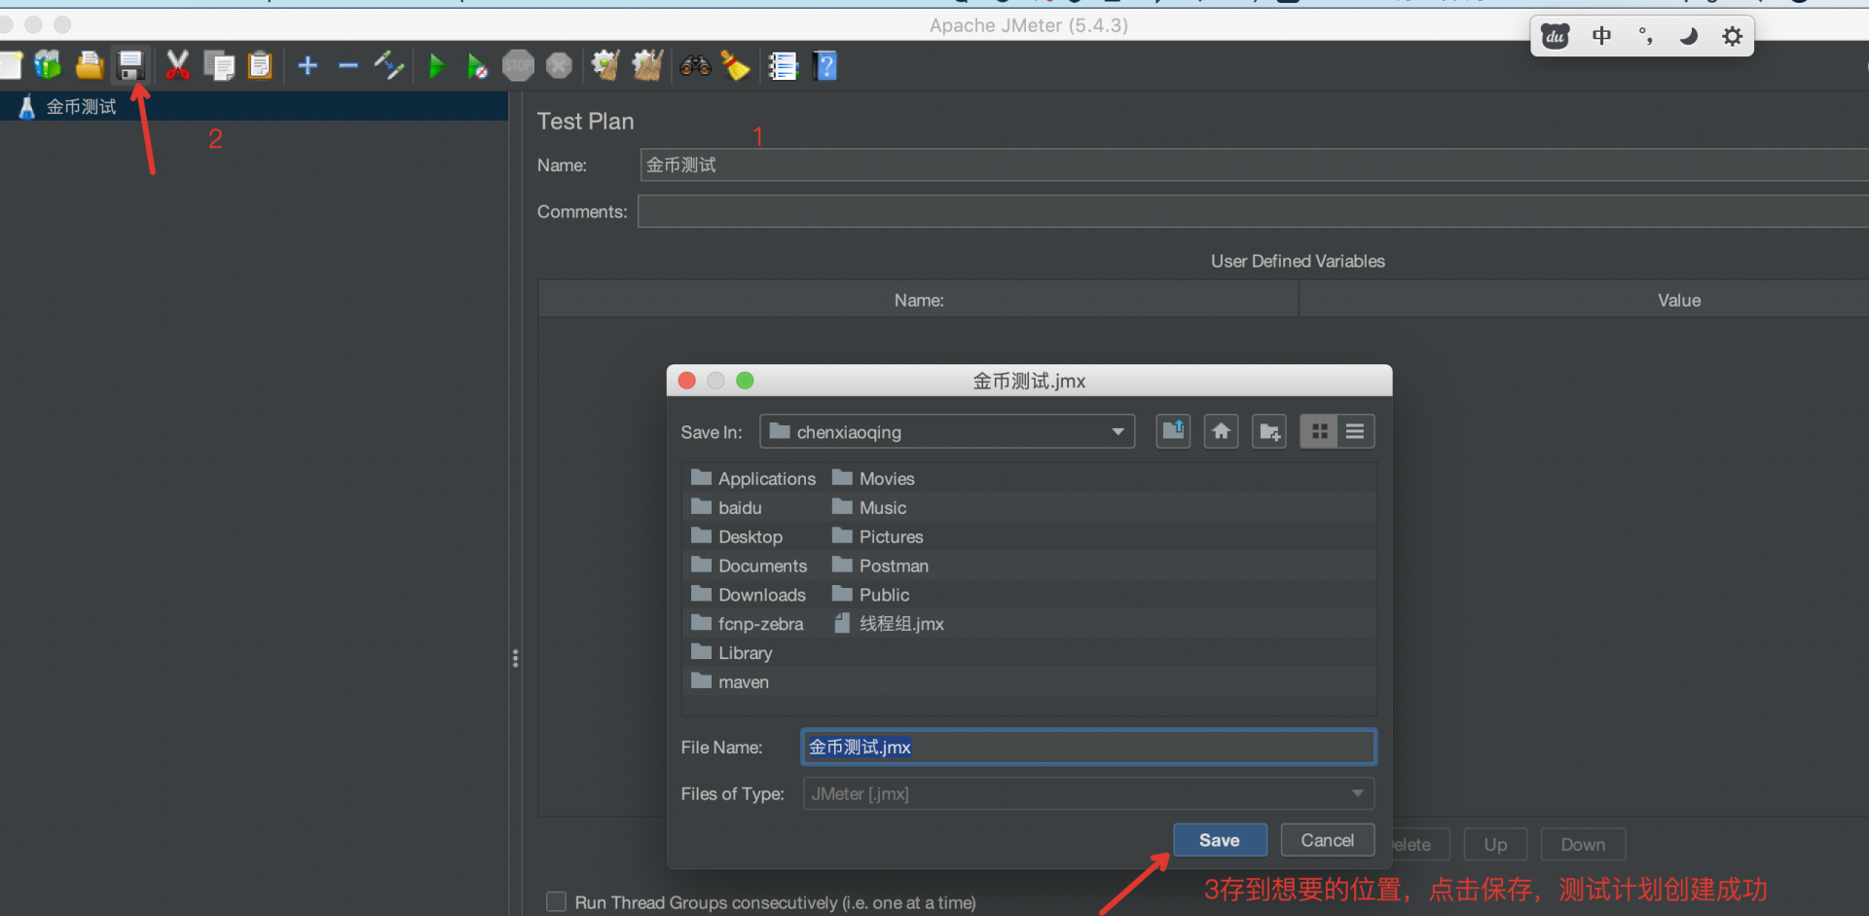Click the Down button below variables table
The width and height of the screenshot is (1869, 916).
(1583, 845)
